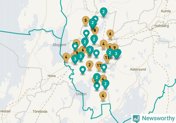Click the Töreboda town label

(x=40, y=112)
